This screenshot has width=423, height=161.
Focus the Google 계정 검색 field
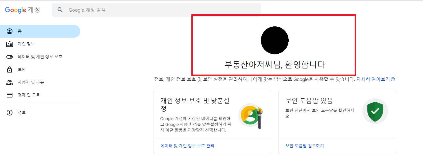(x=156, y=10)
